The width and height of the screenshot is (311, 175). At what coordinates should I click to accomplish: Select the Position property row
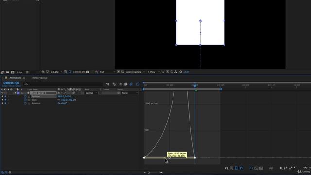click(35, 96)
